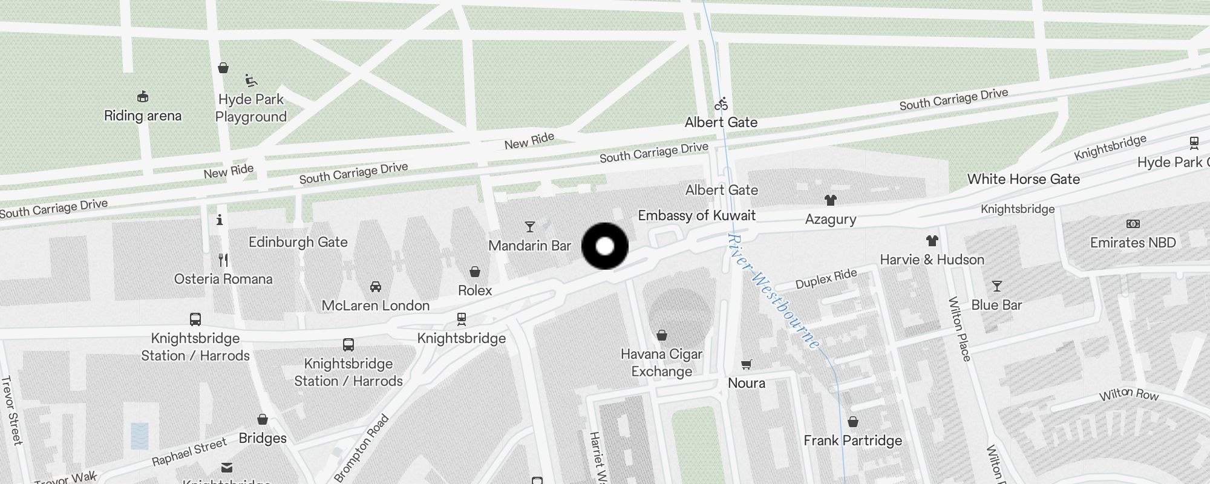The height and width of the screenshot is (484, 1210).
Task: Open the Embassy of Kuwait label
Action: pyautogui.click(x=697, y=215)
